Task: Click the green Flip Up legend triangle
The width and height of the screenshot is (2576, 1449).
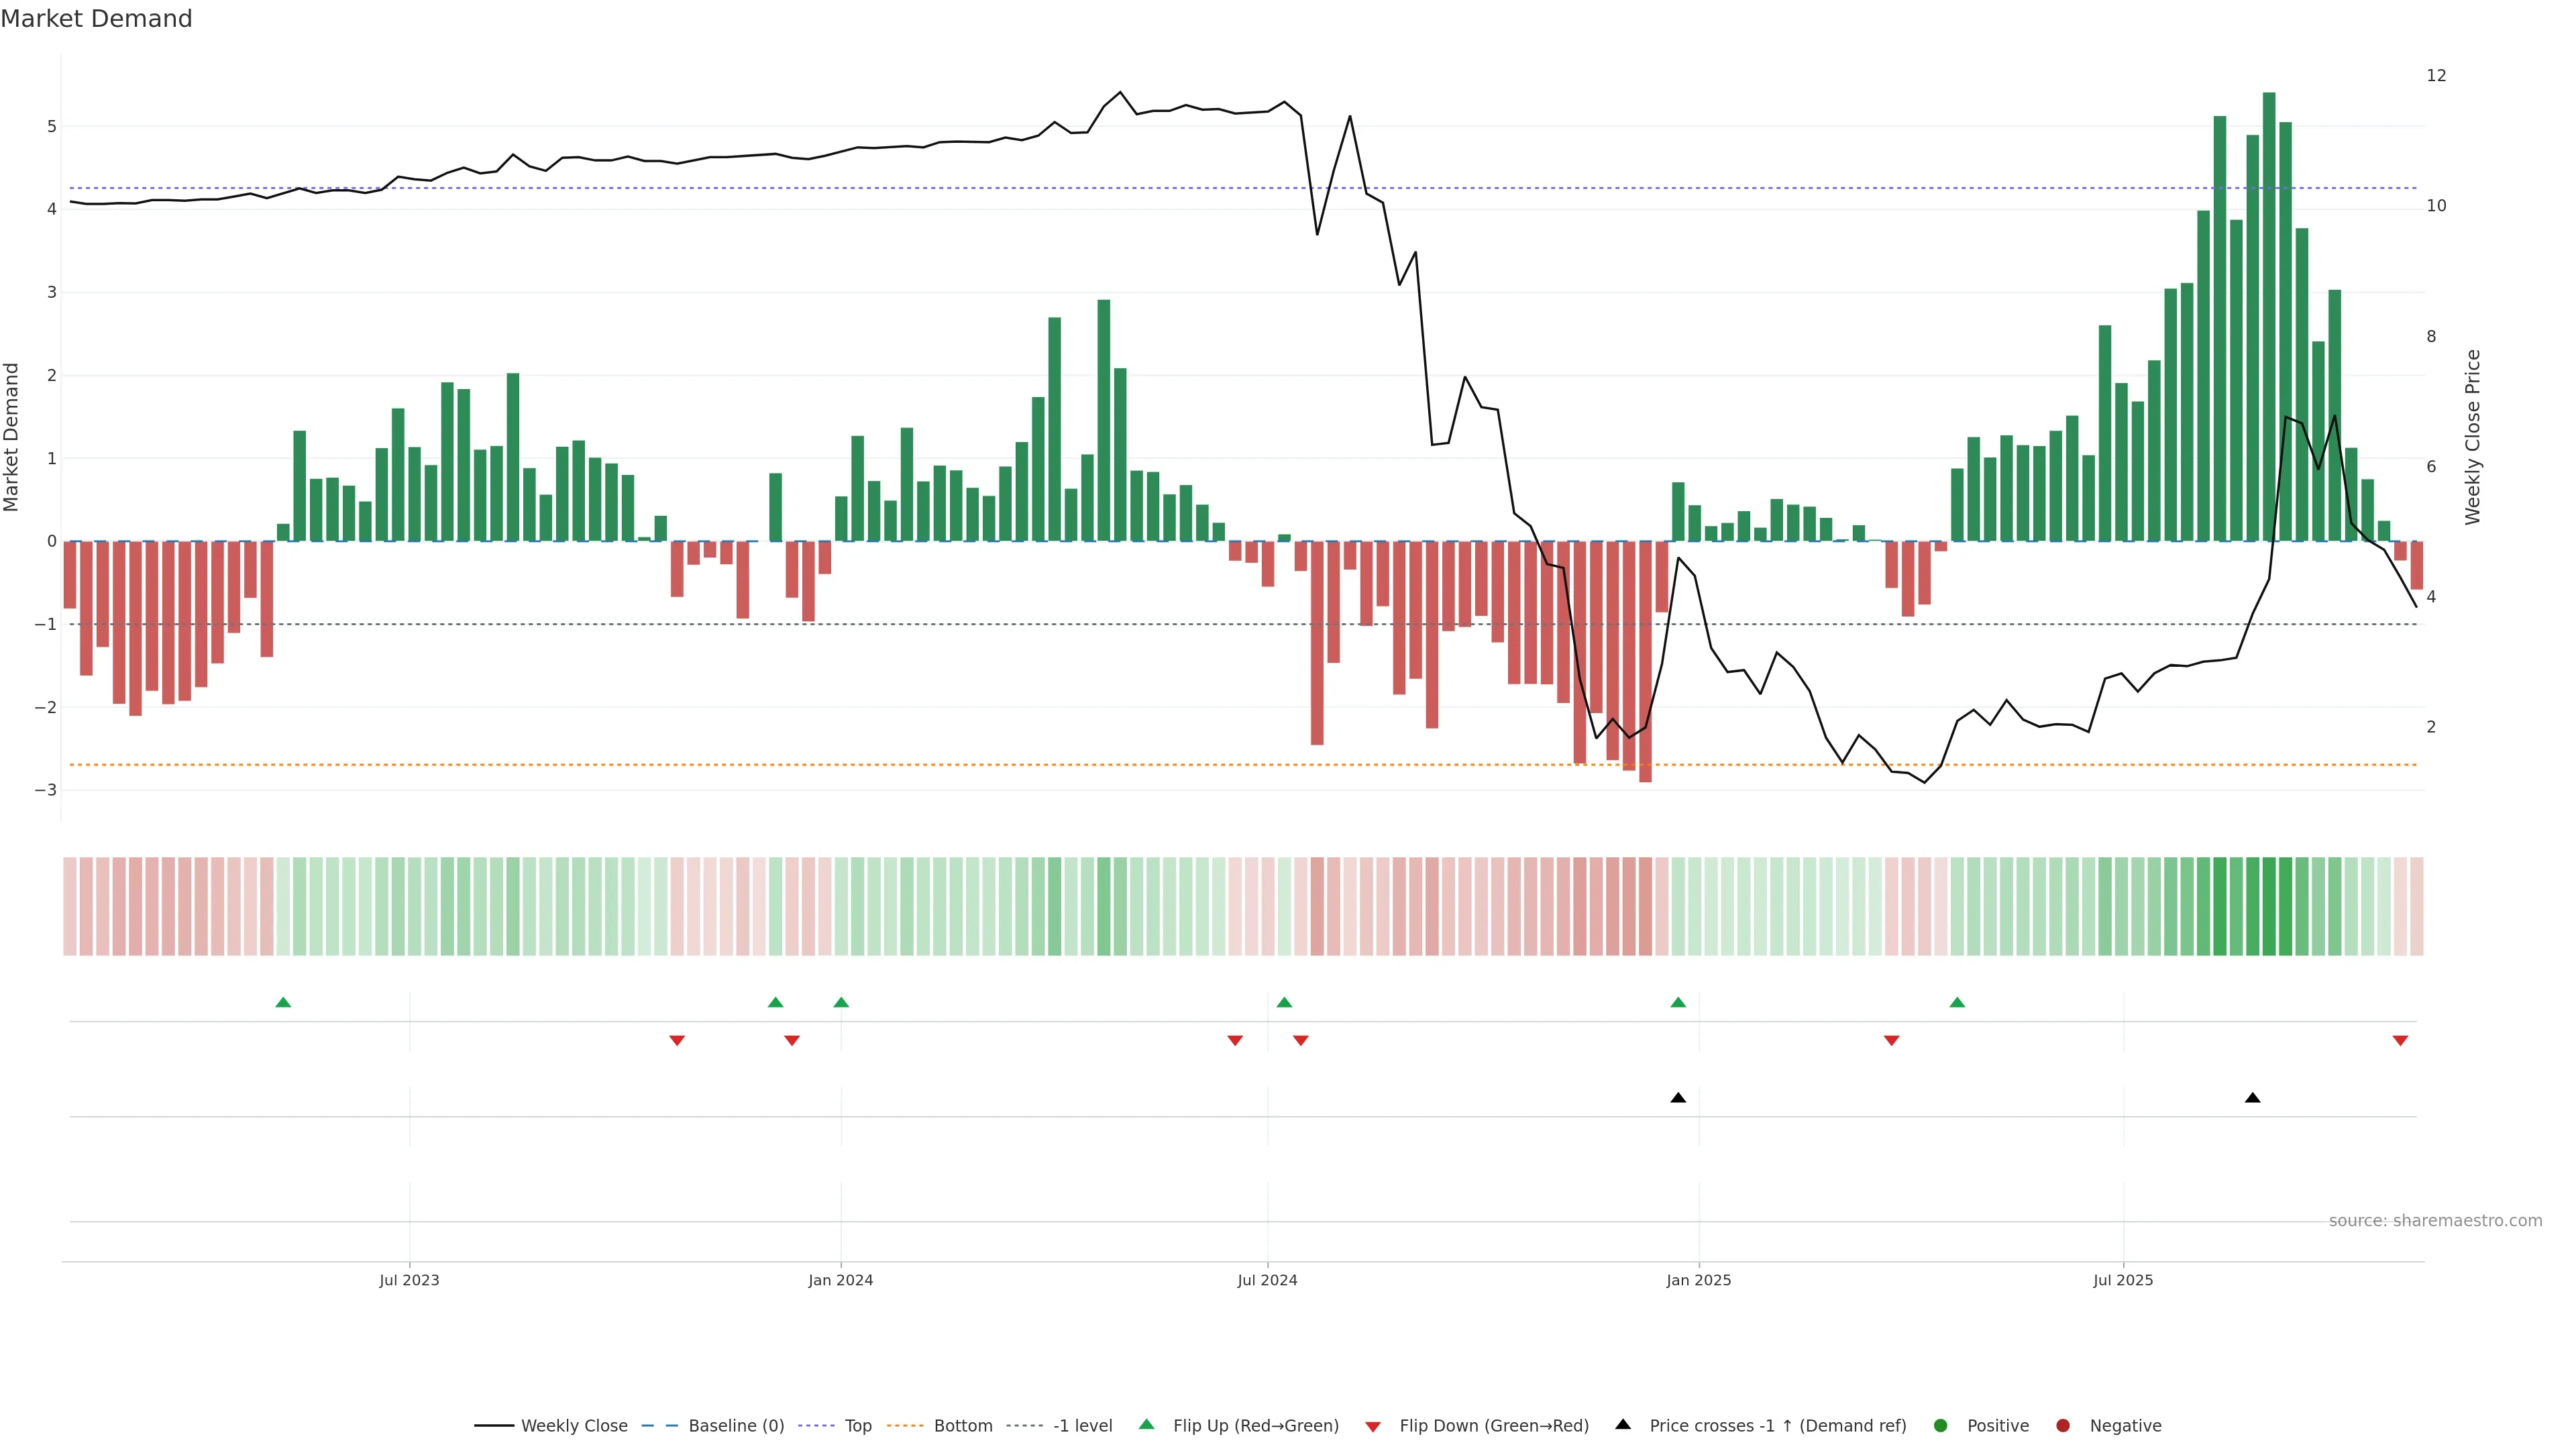Action: pos(1146,1425)
